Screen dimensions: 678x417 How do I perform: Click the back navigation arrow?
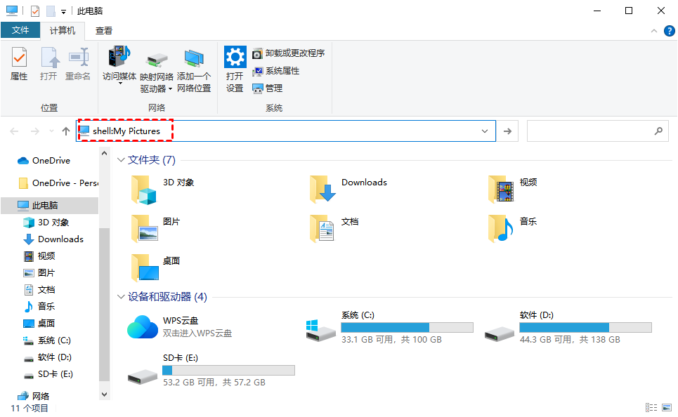click(14, 131)
